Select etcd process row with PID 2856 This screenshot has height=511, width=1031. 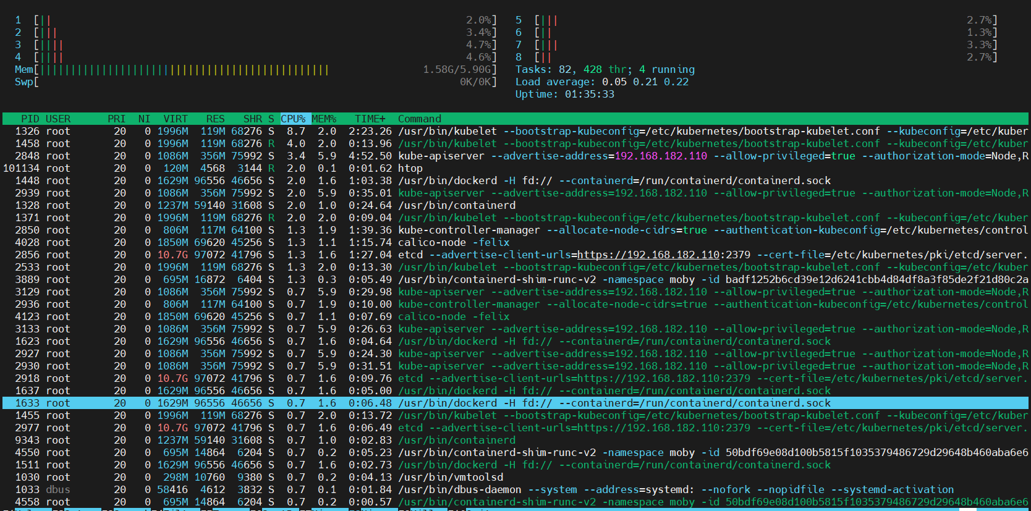[x=515, y=255]
